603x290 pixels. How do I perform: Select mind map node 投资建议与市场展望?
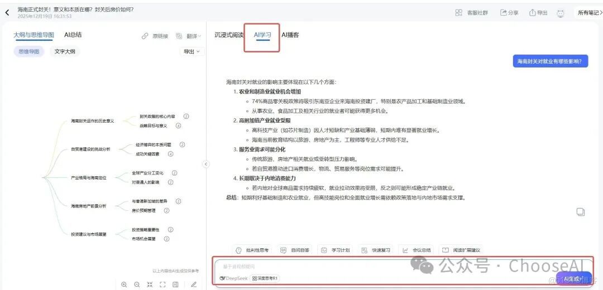pyautogui.click(x=88, y=234)
